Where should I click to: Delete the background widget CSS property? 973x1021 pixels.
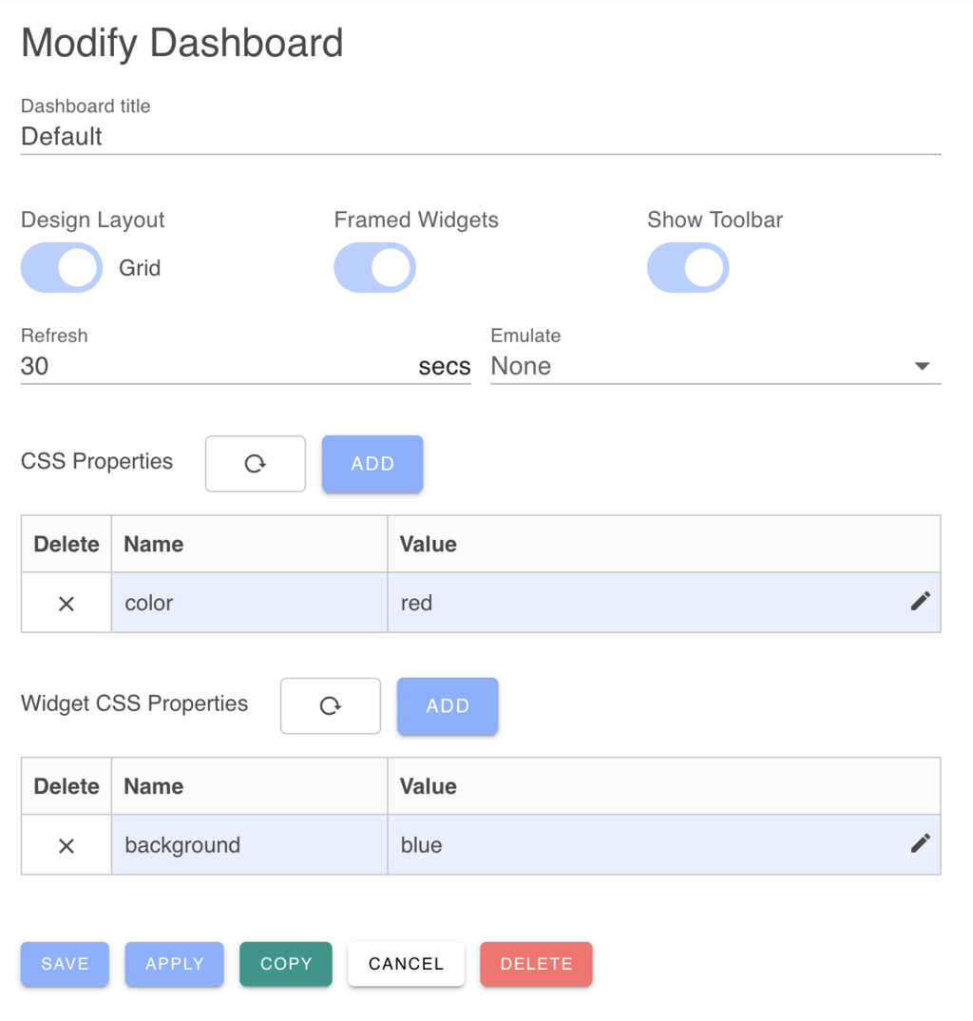[66, 844]
